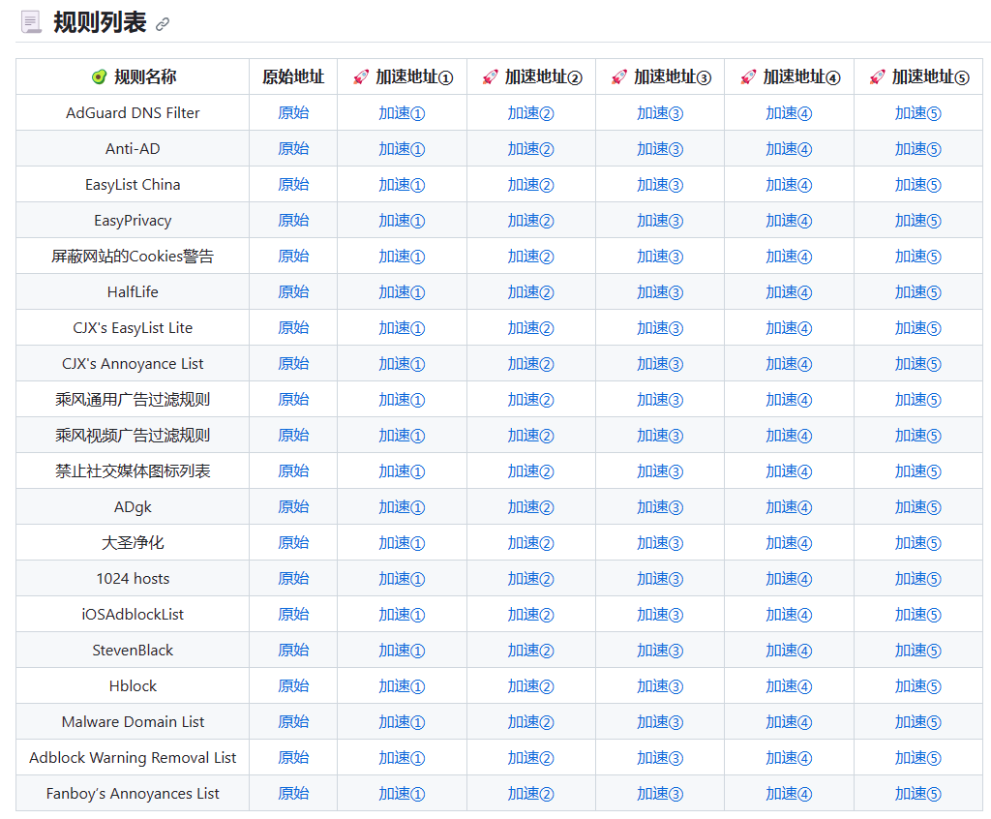
Task: Click the StevenBlack name cell
Action: point(133,651)
